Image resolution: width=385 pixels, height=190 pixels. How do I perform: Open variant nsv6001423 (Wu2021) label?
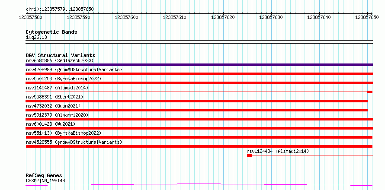tap(51, 124)
